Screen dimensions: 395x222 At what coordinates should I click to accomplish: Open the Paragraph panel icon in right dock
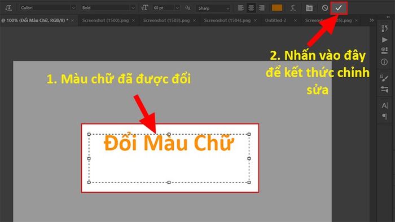coord(384,117)
